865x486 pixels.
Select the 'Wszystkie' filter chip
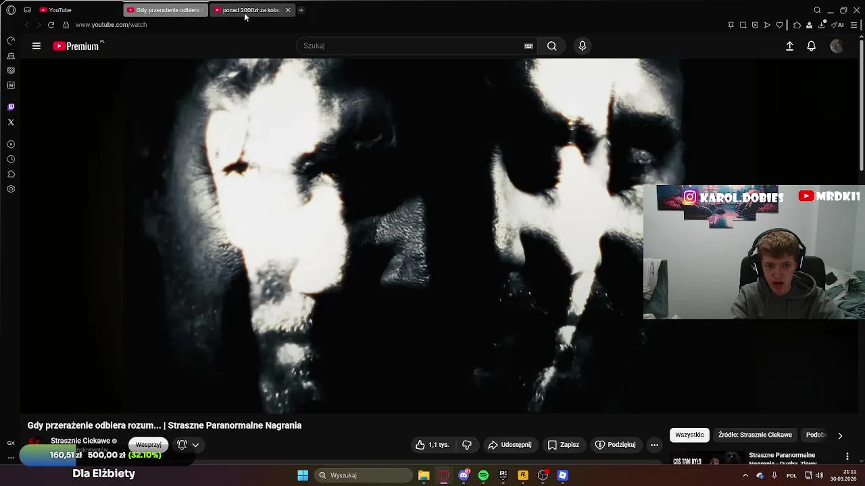tap(689, 435)
